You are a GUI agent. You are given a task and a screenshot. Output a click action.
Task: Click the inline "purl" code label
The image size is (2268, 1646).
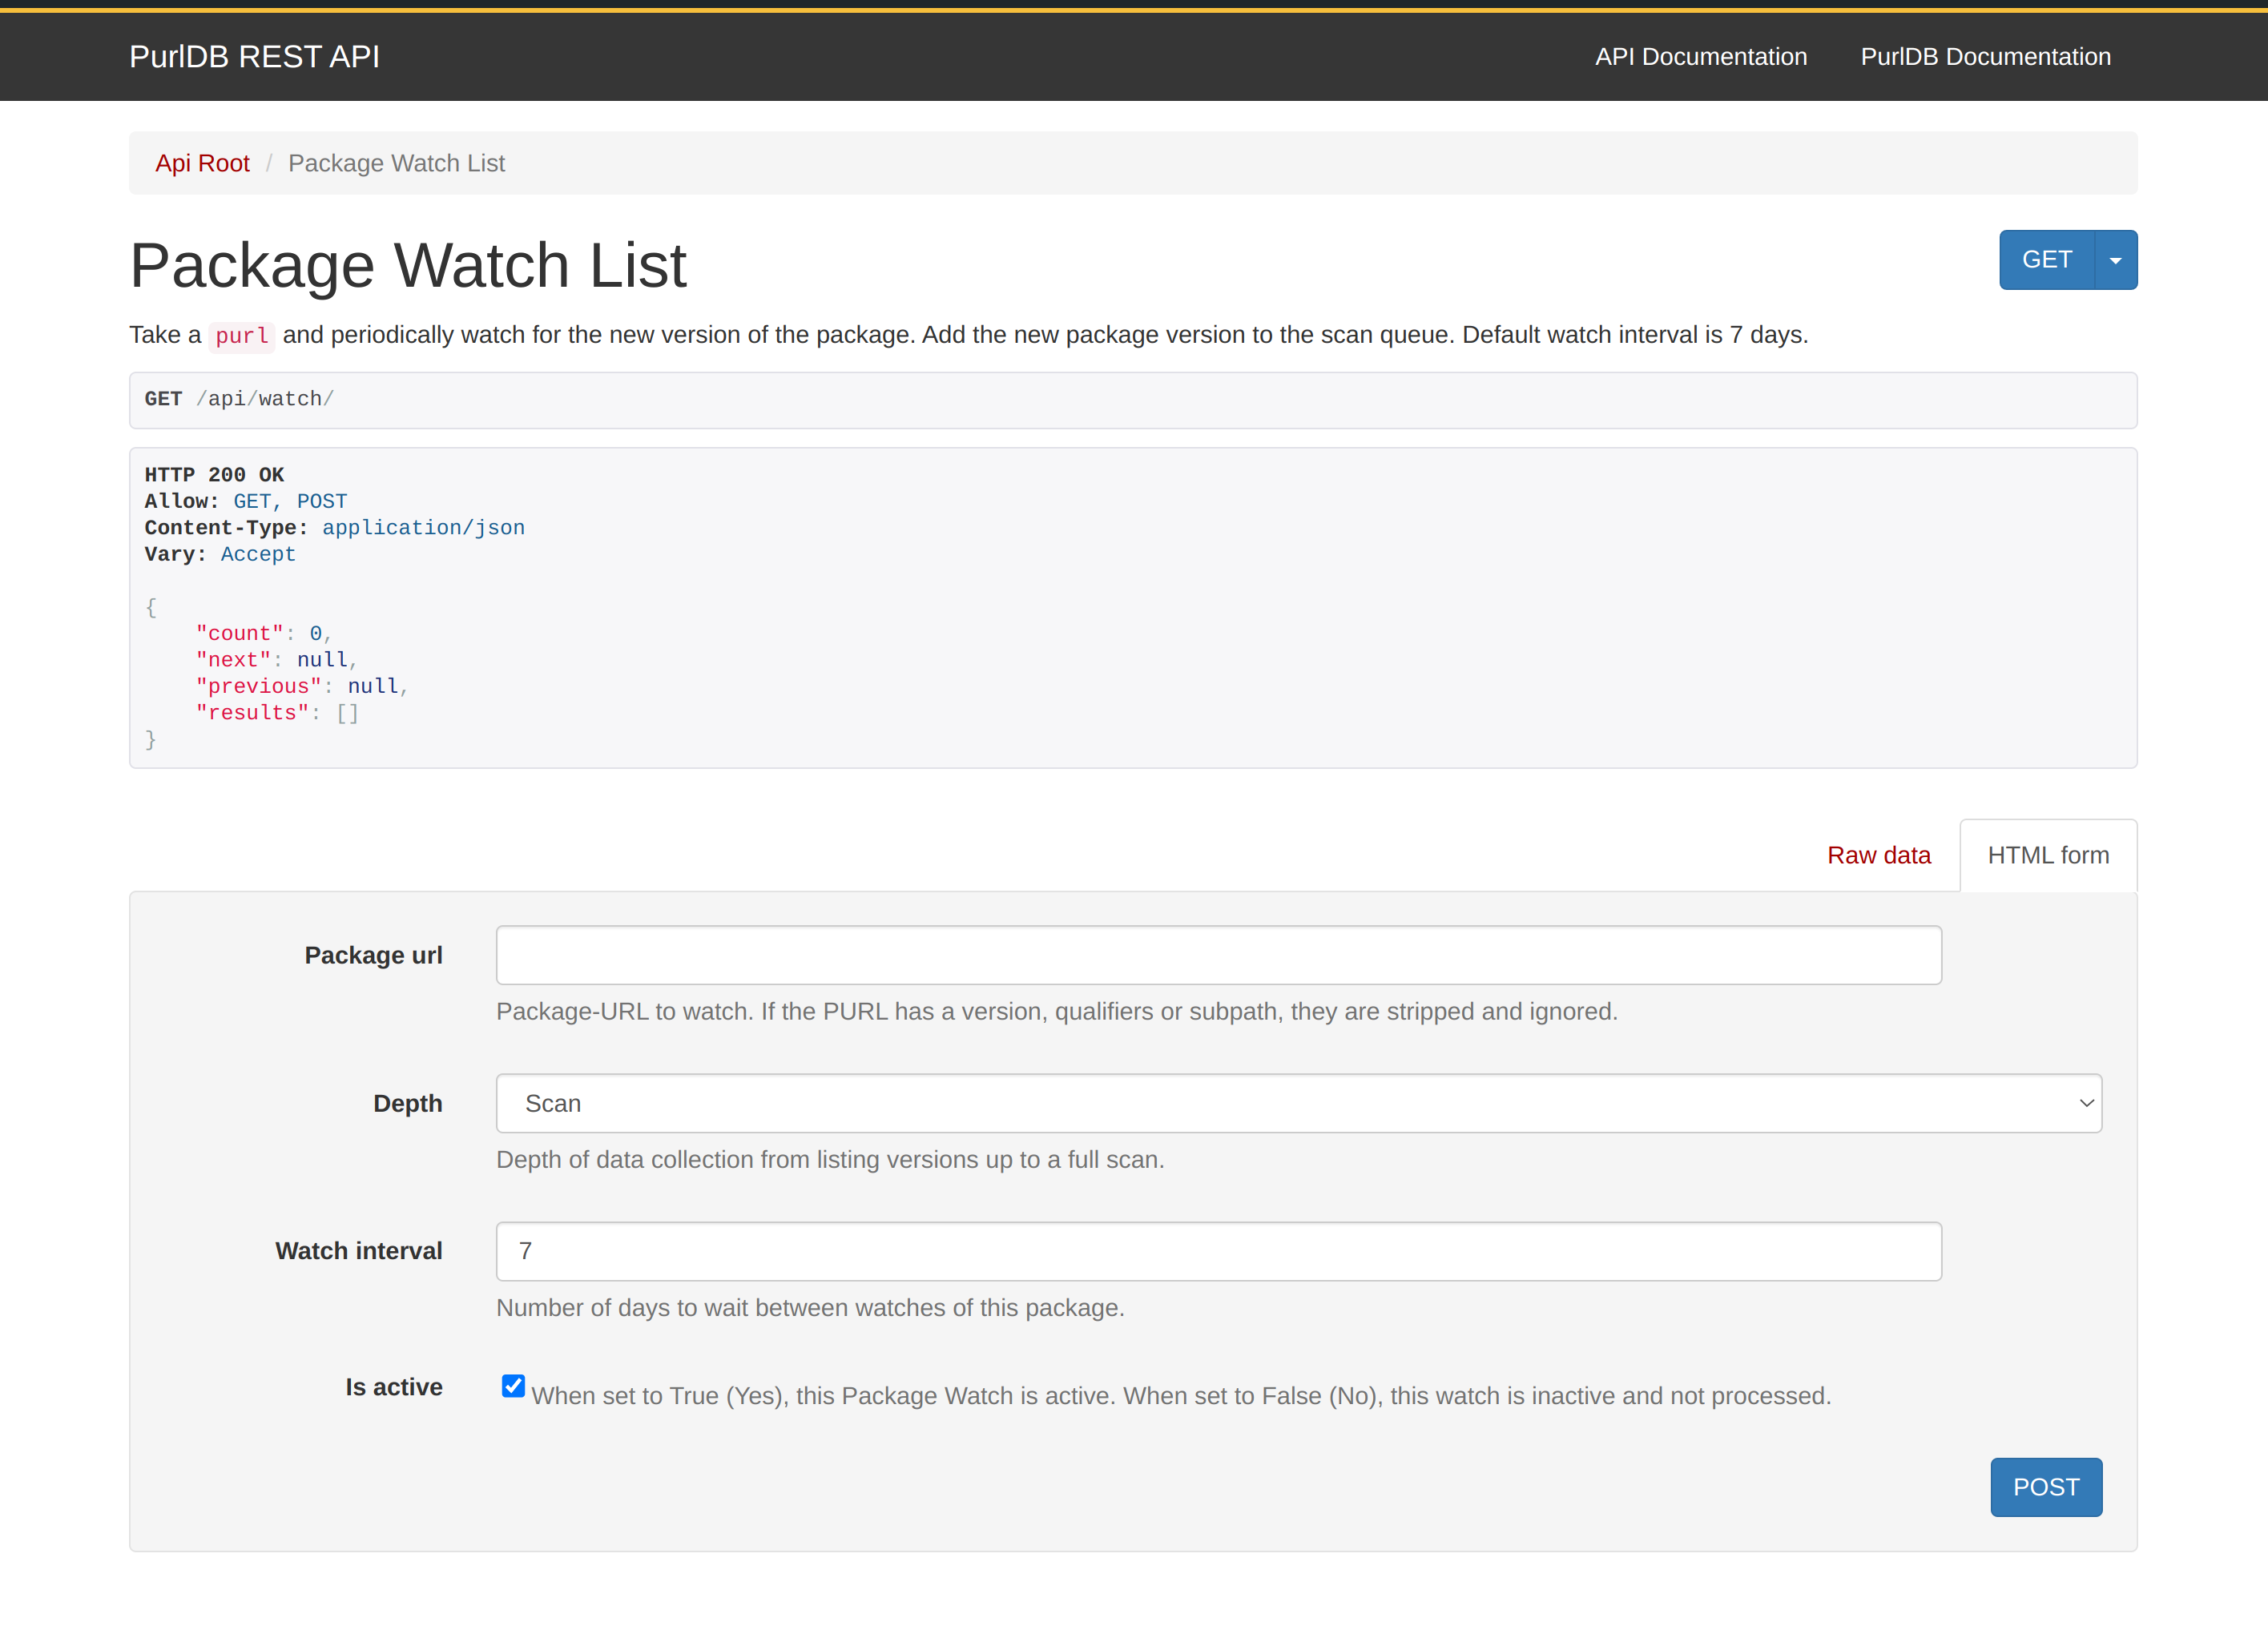[242, 336]
